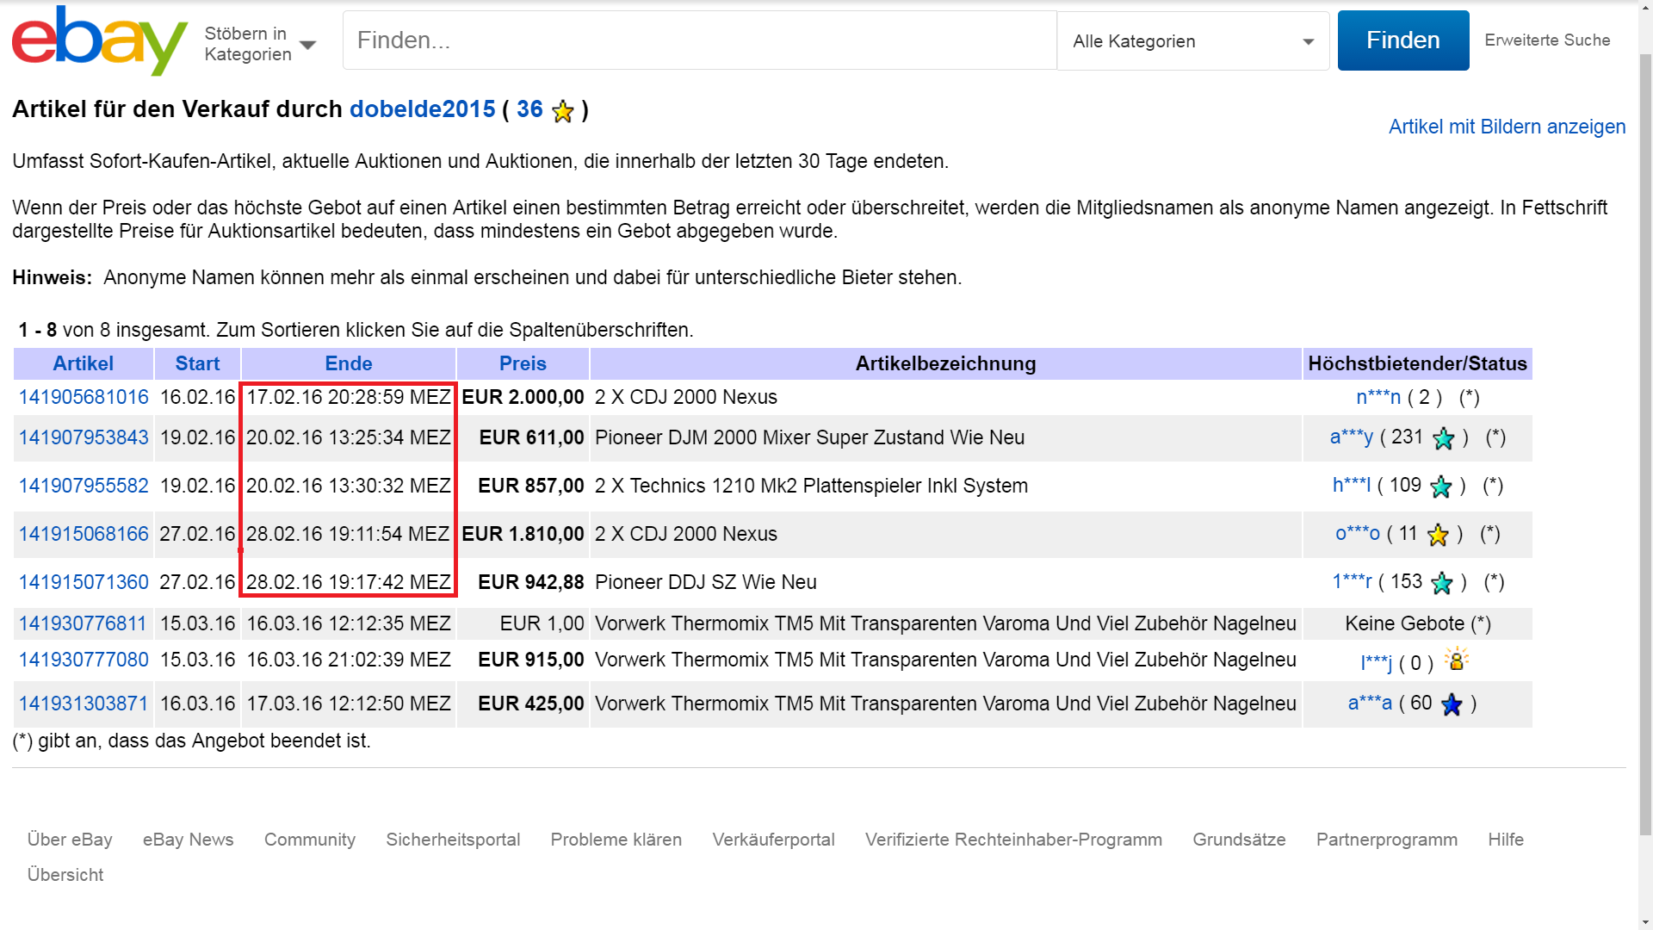Click the yellow star next to o***o
The image size is (1653, 930).
pos(1438,535)
